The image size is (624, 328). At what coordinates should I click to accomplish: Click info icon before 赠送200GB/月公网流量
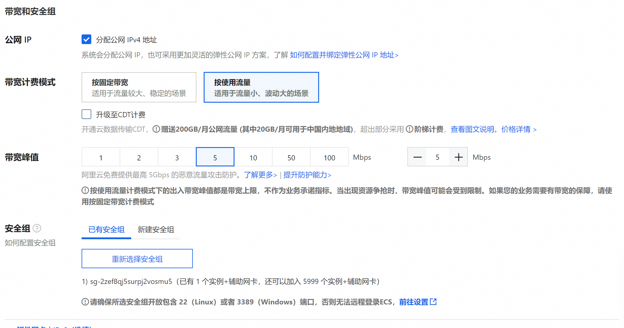tap(156, 129)
